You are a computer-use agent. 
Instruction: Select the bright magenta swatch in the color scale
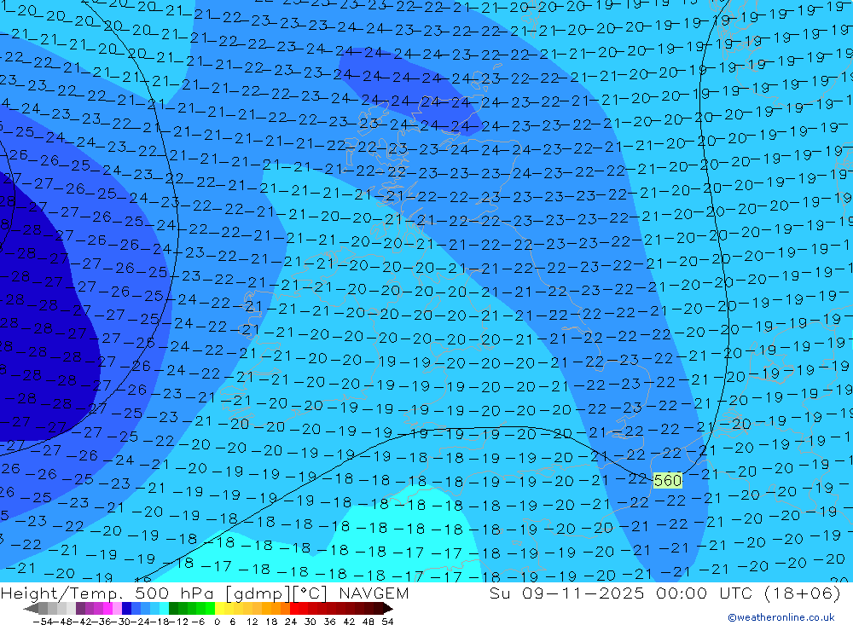[107, 609]
